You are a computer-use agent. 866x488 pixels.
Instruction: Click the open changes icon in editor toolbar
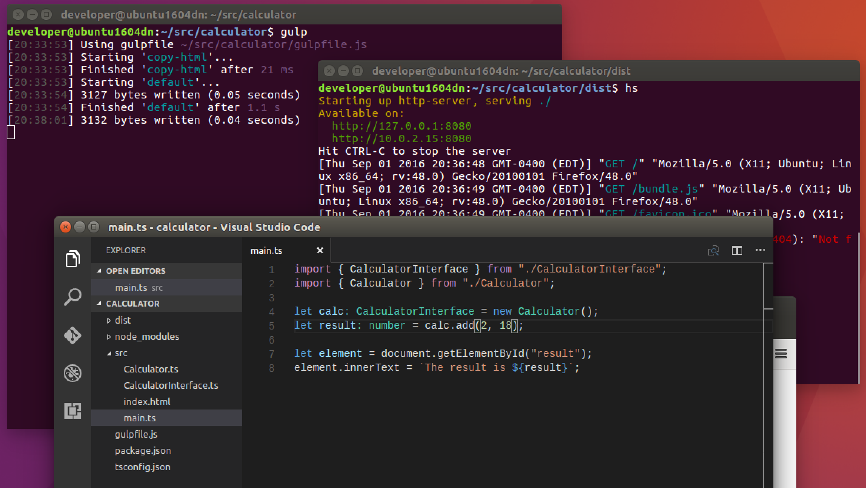(713, 251)
